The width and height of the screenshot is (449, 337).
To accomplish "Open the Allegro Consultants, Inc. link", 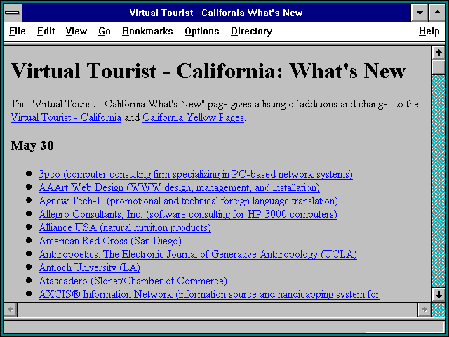I will click(188, 214).
